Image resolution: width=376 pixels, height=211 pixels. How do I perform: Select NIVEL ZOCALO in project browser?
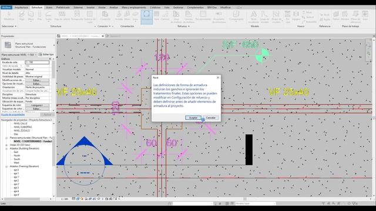(x=22, y=131)
